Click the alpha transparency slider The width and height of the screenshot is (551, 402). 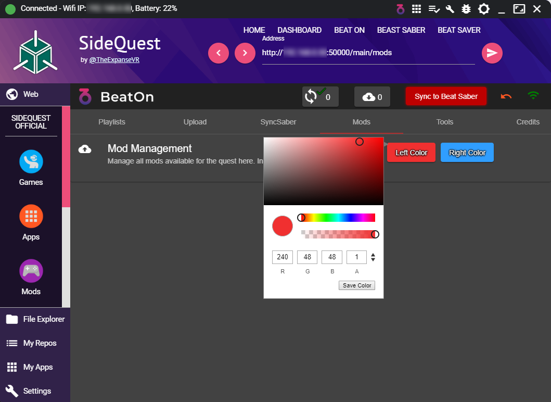click(x=338, y=234)
